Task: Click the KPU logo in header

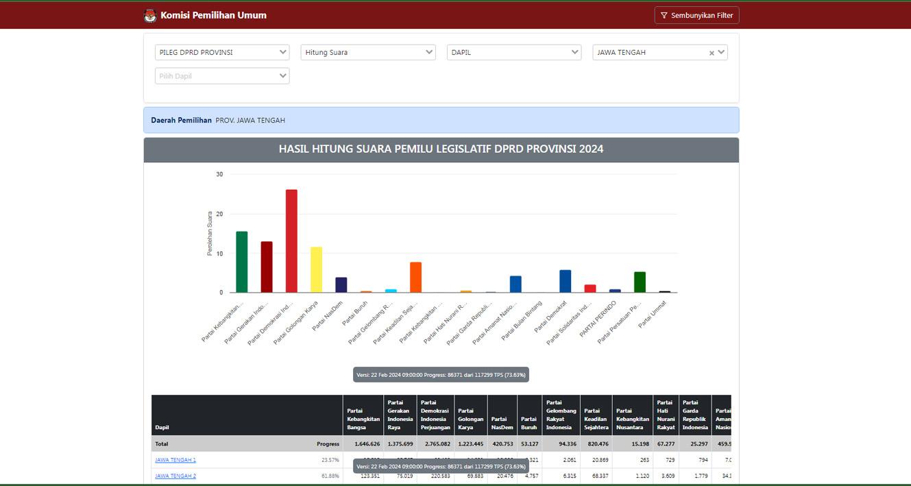Action: click(x=150, y=15)
